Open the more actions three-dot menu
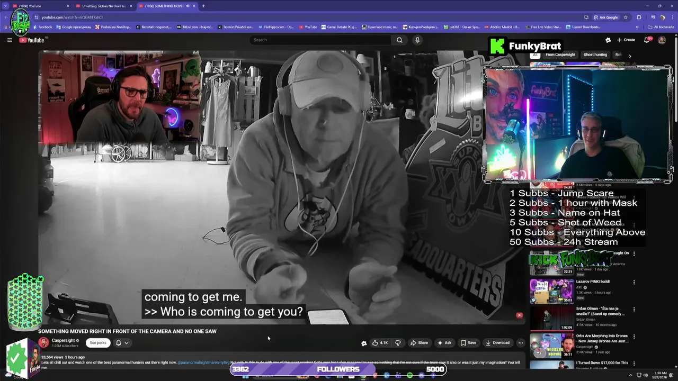Screen dimensions: 678x381 coord(521,343)
